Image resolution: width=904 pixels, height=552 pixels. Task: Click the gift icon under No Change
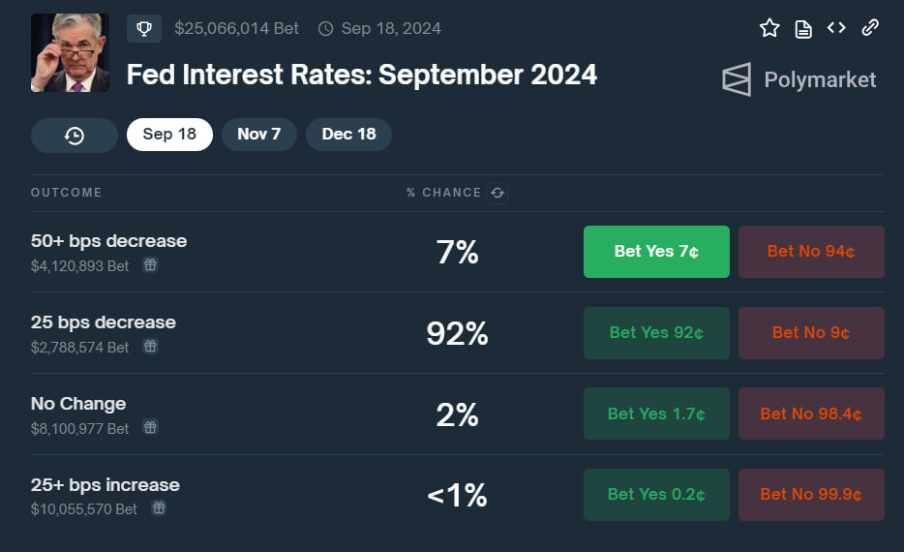tap(150, 427)
